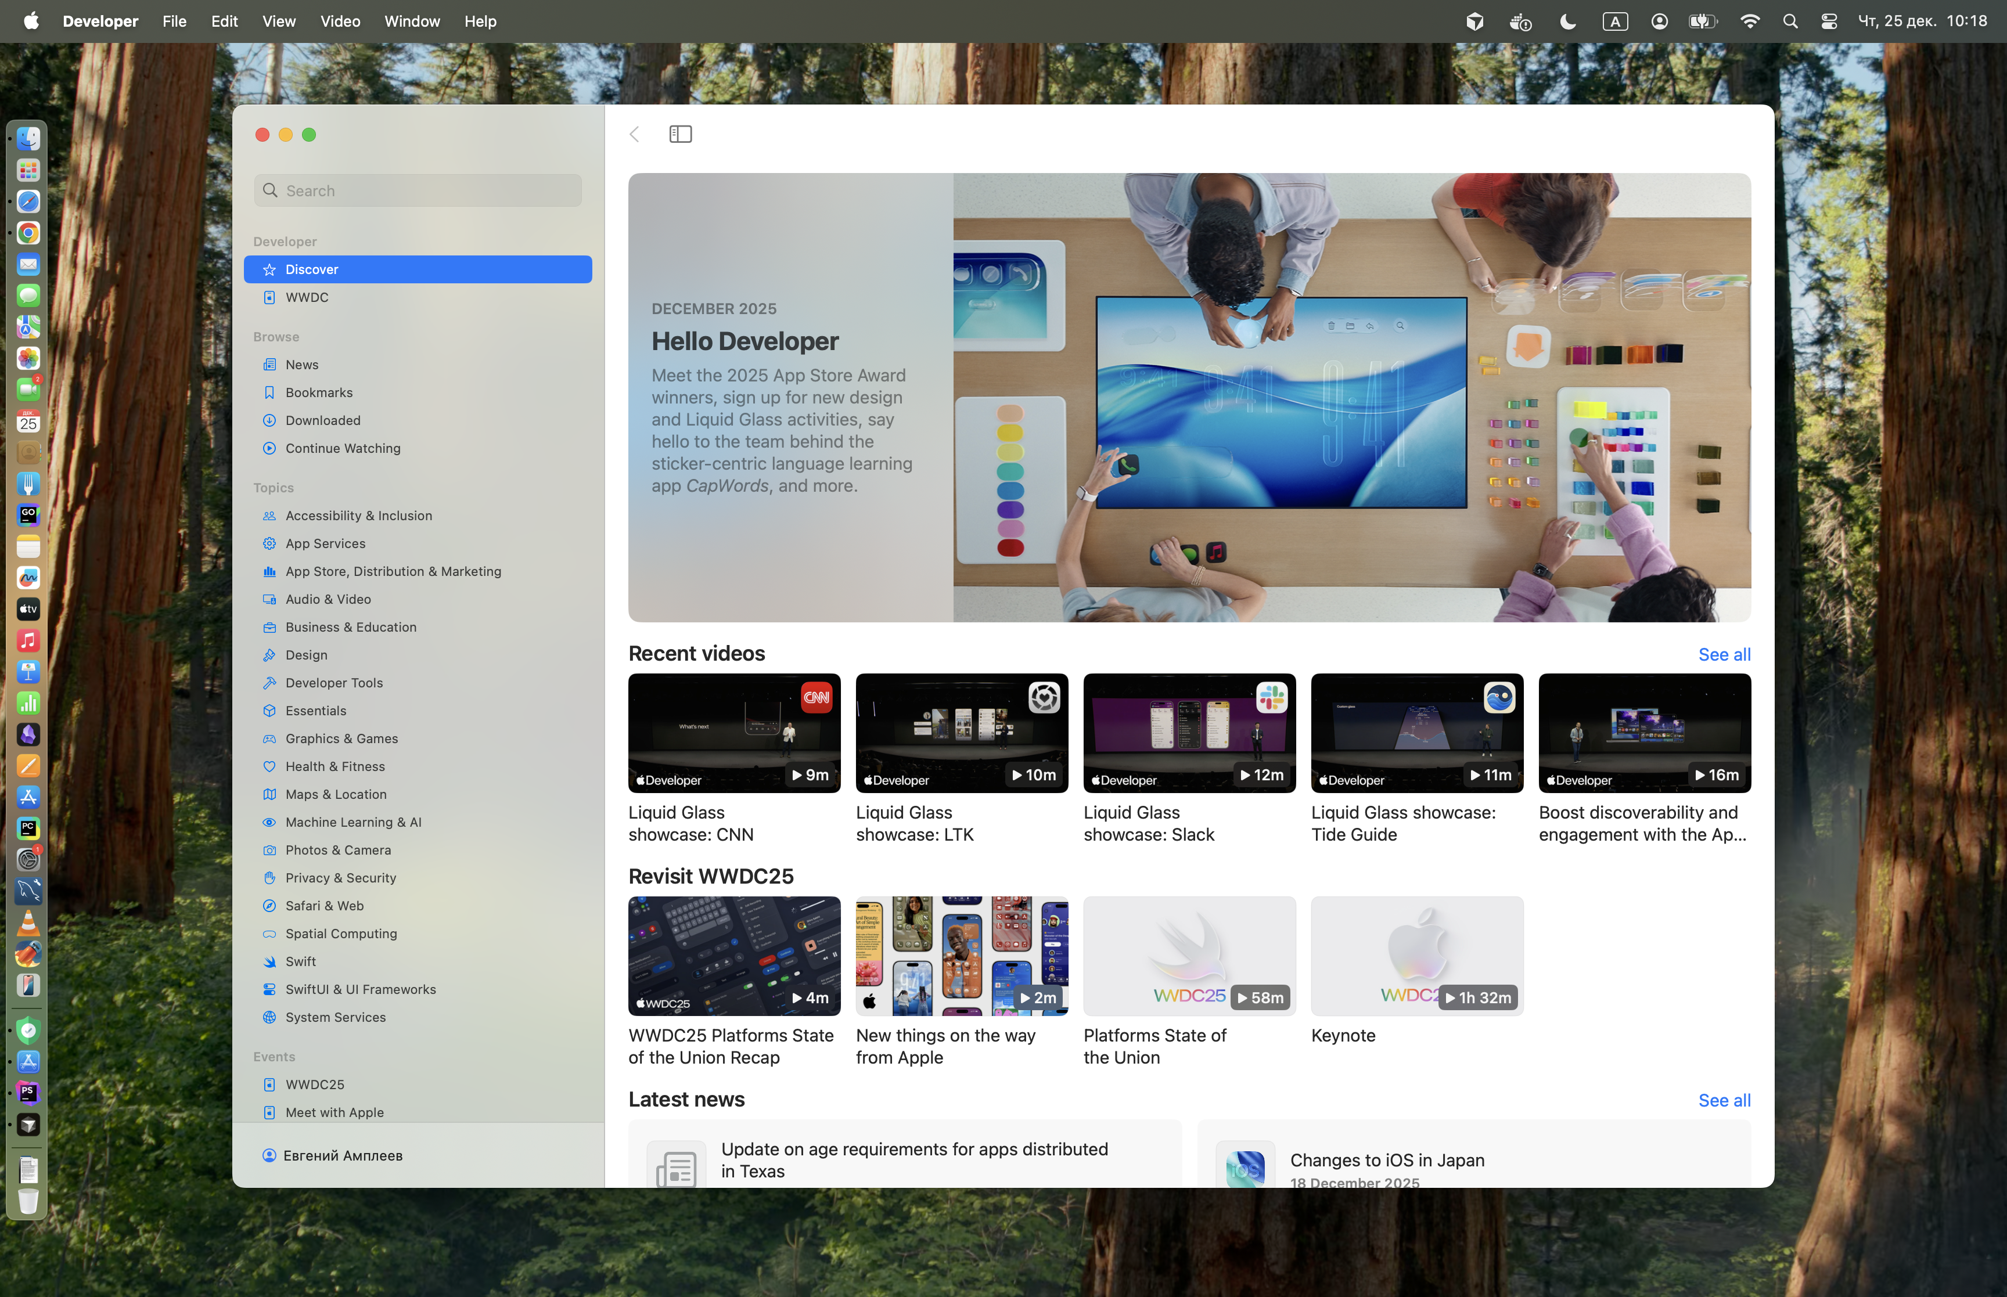The image size is (2007, 1297).
Task: Select the Swift topic icon
Action: click(x=269, y=962)
